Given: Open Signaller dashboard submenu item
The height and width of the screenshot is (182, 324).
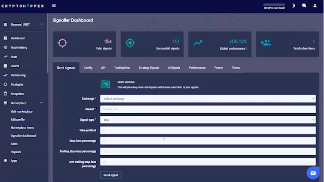Looking at the screenshot, I should point(23,136).
